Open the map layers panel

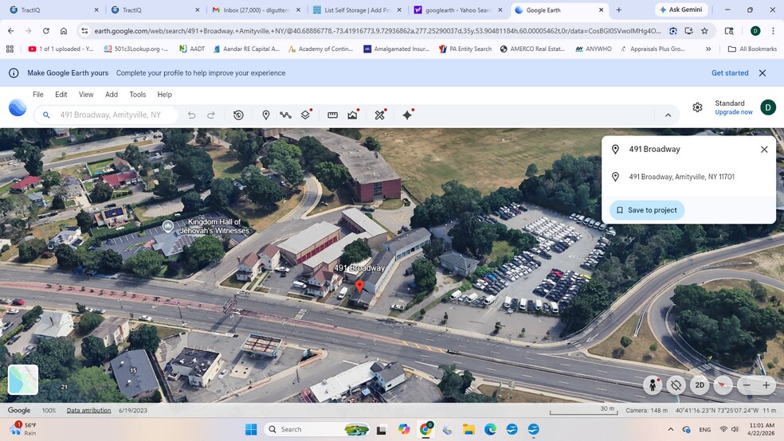pos(305,115)
